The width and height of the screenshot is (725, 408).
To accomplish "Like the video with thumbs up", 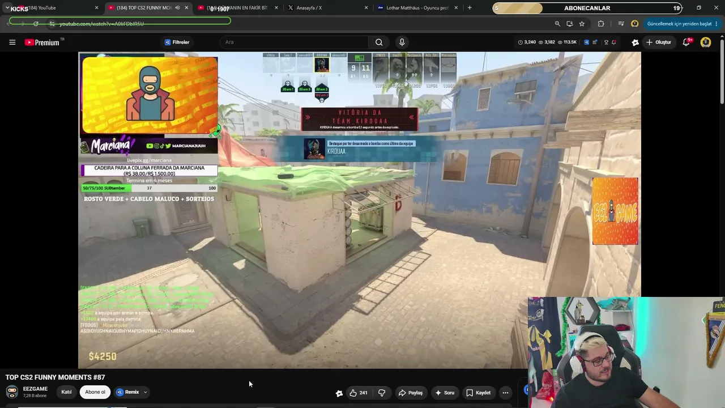I will [x=359, y=393].
